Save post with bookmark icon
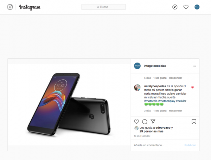The image size is (211, 160). pos(194,122)
